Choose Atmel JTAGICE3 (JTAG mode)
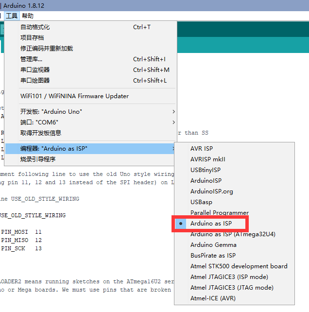Image resolution: width=309 pixels, height=312 pixels. coord(234,288)
